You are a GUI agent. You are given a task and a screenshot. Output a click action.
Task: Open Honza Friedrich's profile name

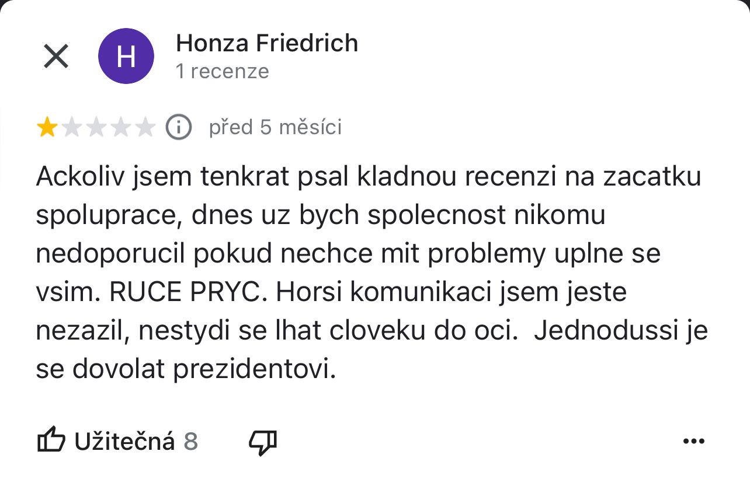(x=267, y=43)
